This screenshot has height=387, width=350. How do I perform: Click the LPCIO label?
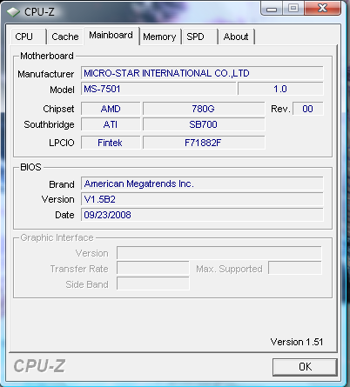pyautogui.click(x=62, y=143)
